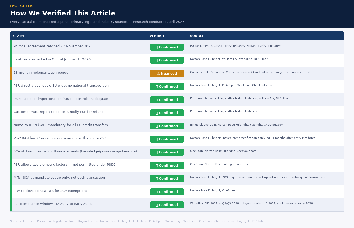The width and height of the screenshot is (354, 228).
Task: Click the check icon on the VoP mandatory claim's badge
Action: coord(156,126)
